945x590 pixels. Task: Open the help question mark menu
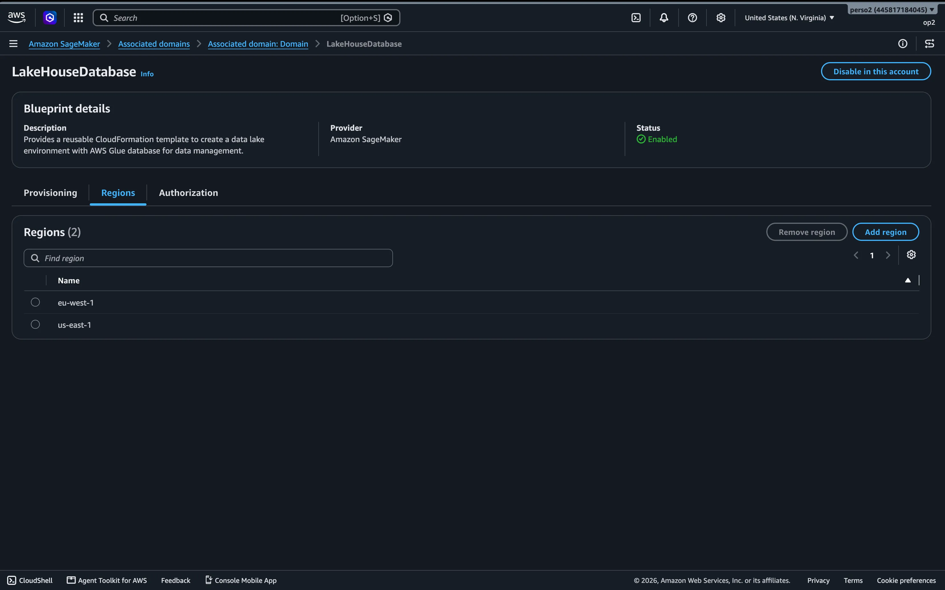[692, 18]
